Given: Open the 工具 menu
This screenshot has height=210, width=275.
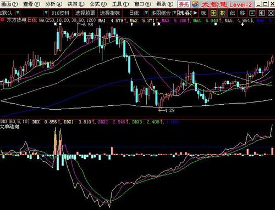Looking at the screenshot, I should pyautogui.click(x=120, y=4).
